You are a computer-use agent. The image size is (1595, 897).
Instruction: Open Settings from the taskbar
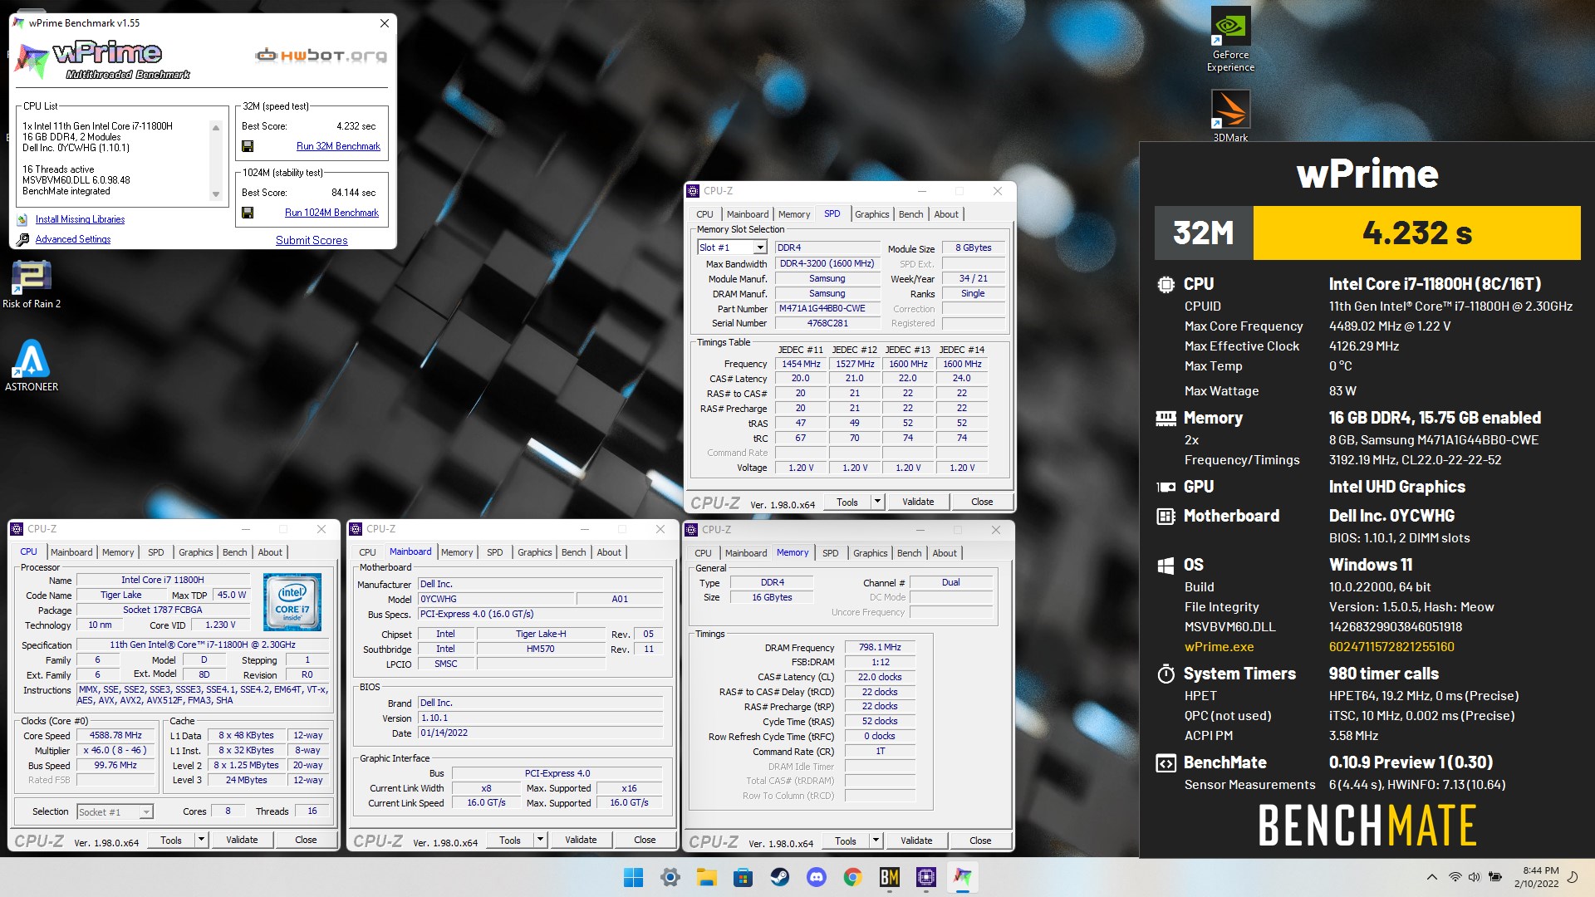(670, 877)
